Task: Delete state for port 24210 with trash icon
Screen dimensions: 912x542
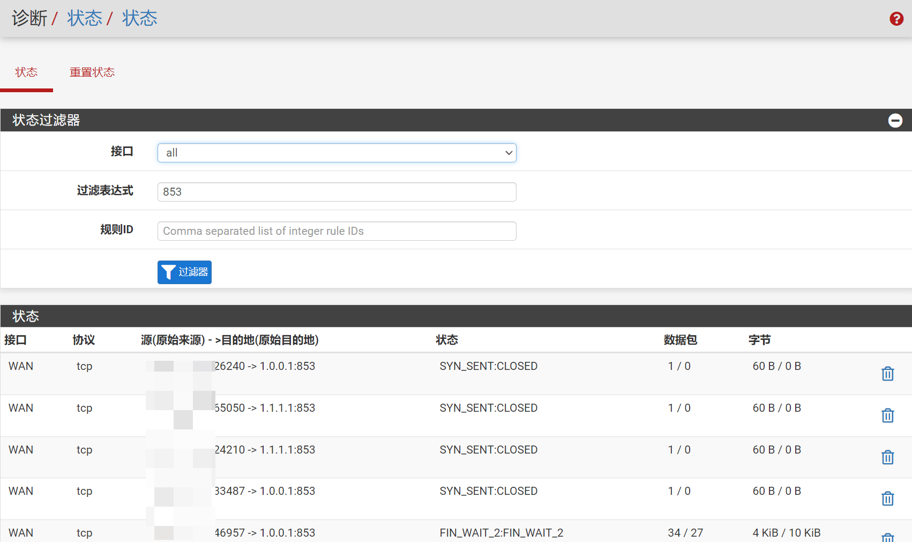Action: [x=887, y=457]
